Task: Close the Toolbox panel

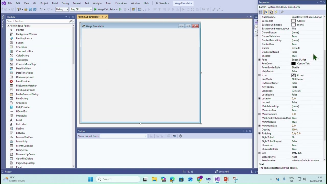Action: (73, 17)
